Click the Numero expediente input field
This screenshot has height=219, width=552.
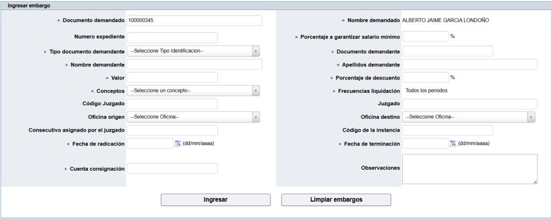[x=172, y=38]
